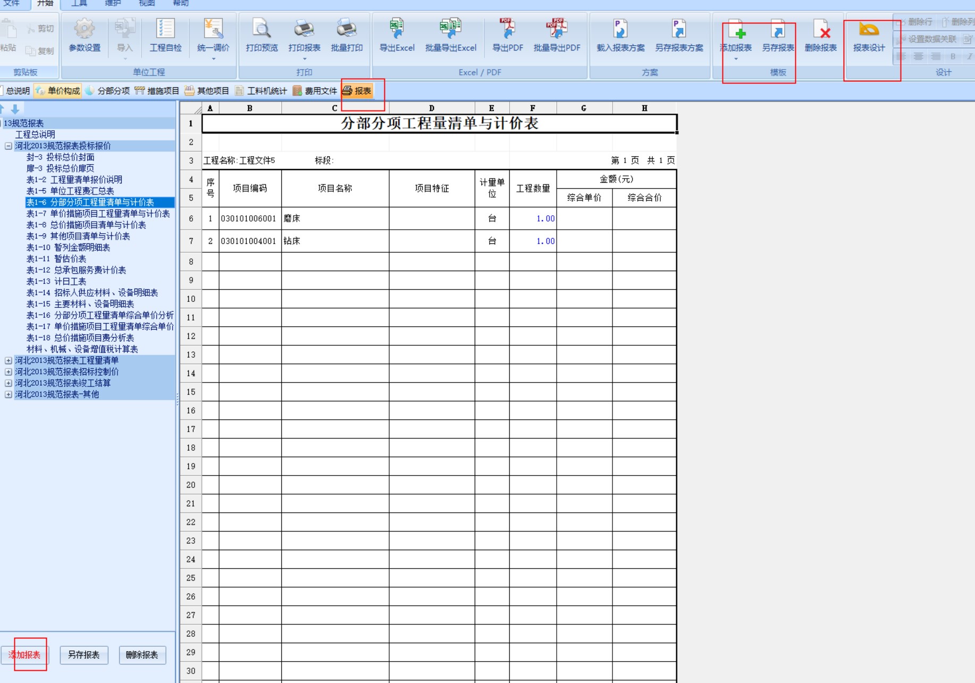This screenshot has height=683, width=975.
Task: Click 添加报表 in ribbon toolbar
Action: (736, 36)
